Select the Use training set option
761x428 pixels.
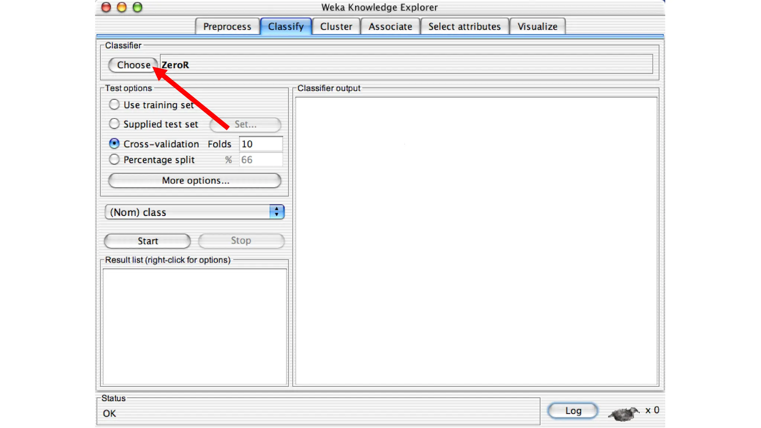(114, 104)
